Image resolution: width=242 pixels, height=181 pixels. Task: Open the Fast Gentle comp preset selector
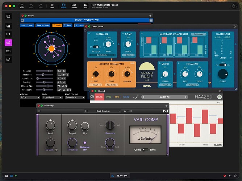[x=112, y=85]
